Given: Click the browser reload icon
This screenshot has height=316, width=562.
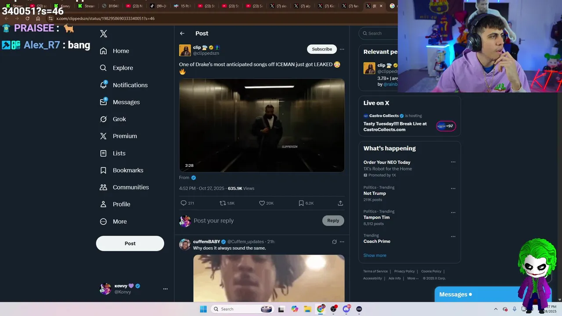Looking at the screenshot, I should (x=27, y=18).
